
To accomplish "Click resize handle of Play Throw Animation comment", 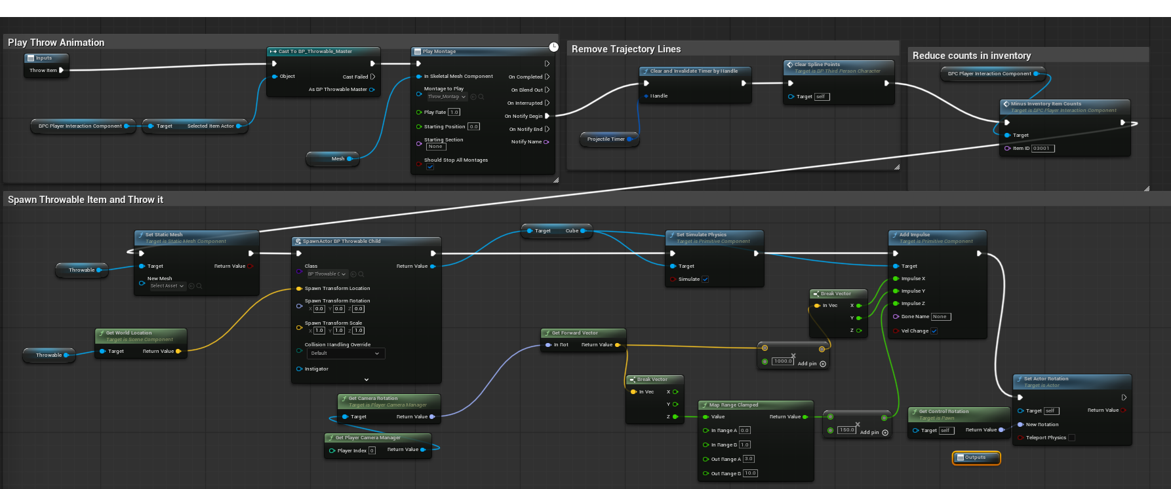I will click(556, 179).
